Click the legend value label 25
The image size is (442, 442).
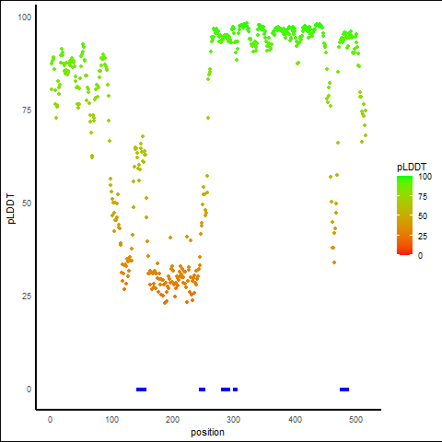click(x=423, y=236)
